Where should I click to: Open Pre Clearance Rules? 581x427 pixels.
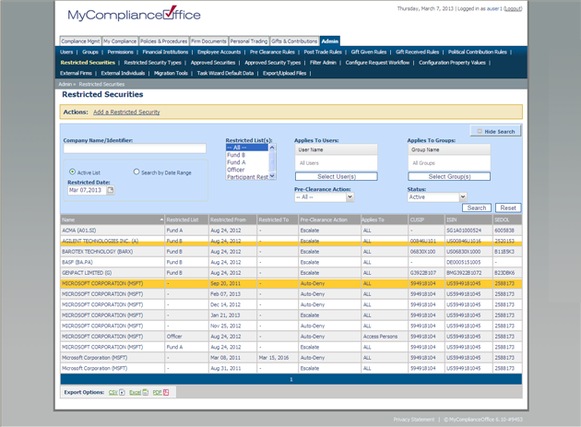[272, 52]
